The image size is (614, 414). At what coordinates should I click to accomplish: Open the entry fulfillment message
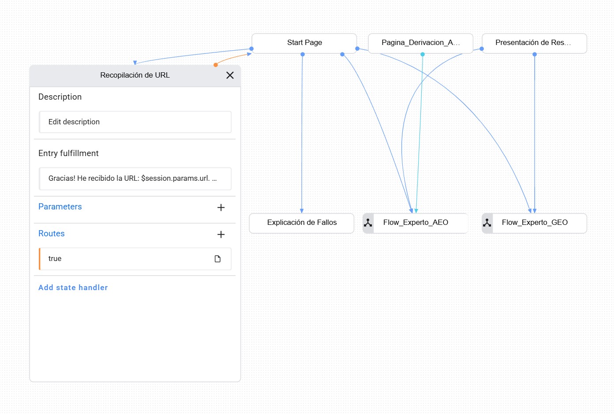(135, 179)
